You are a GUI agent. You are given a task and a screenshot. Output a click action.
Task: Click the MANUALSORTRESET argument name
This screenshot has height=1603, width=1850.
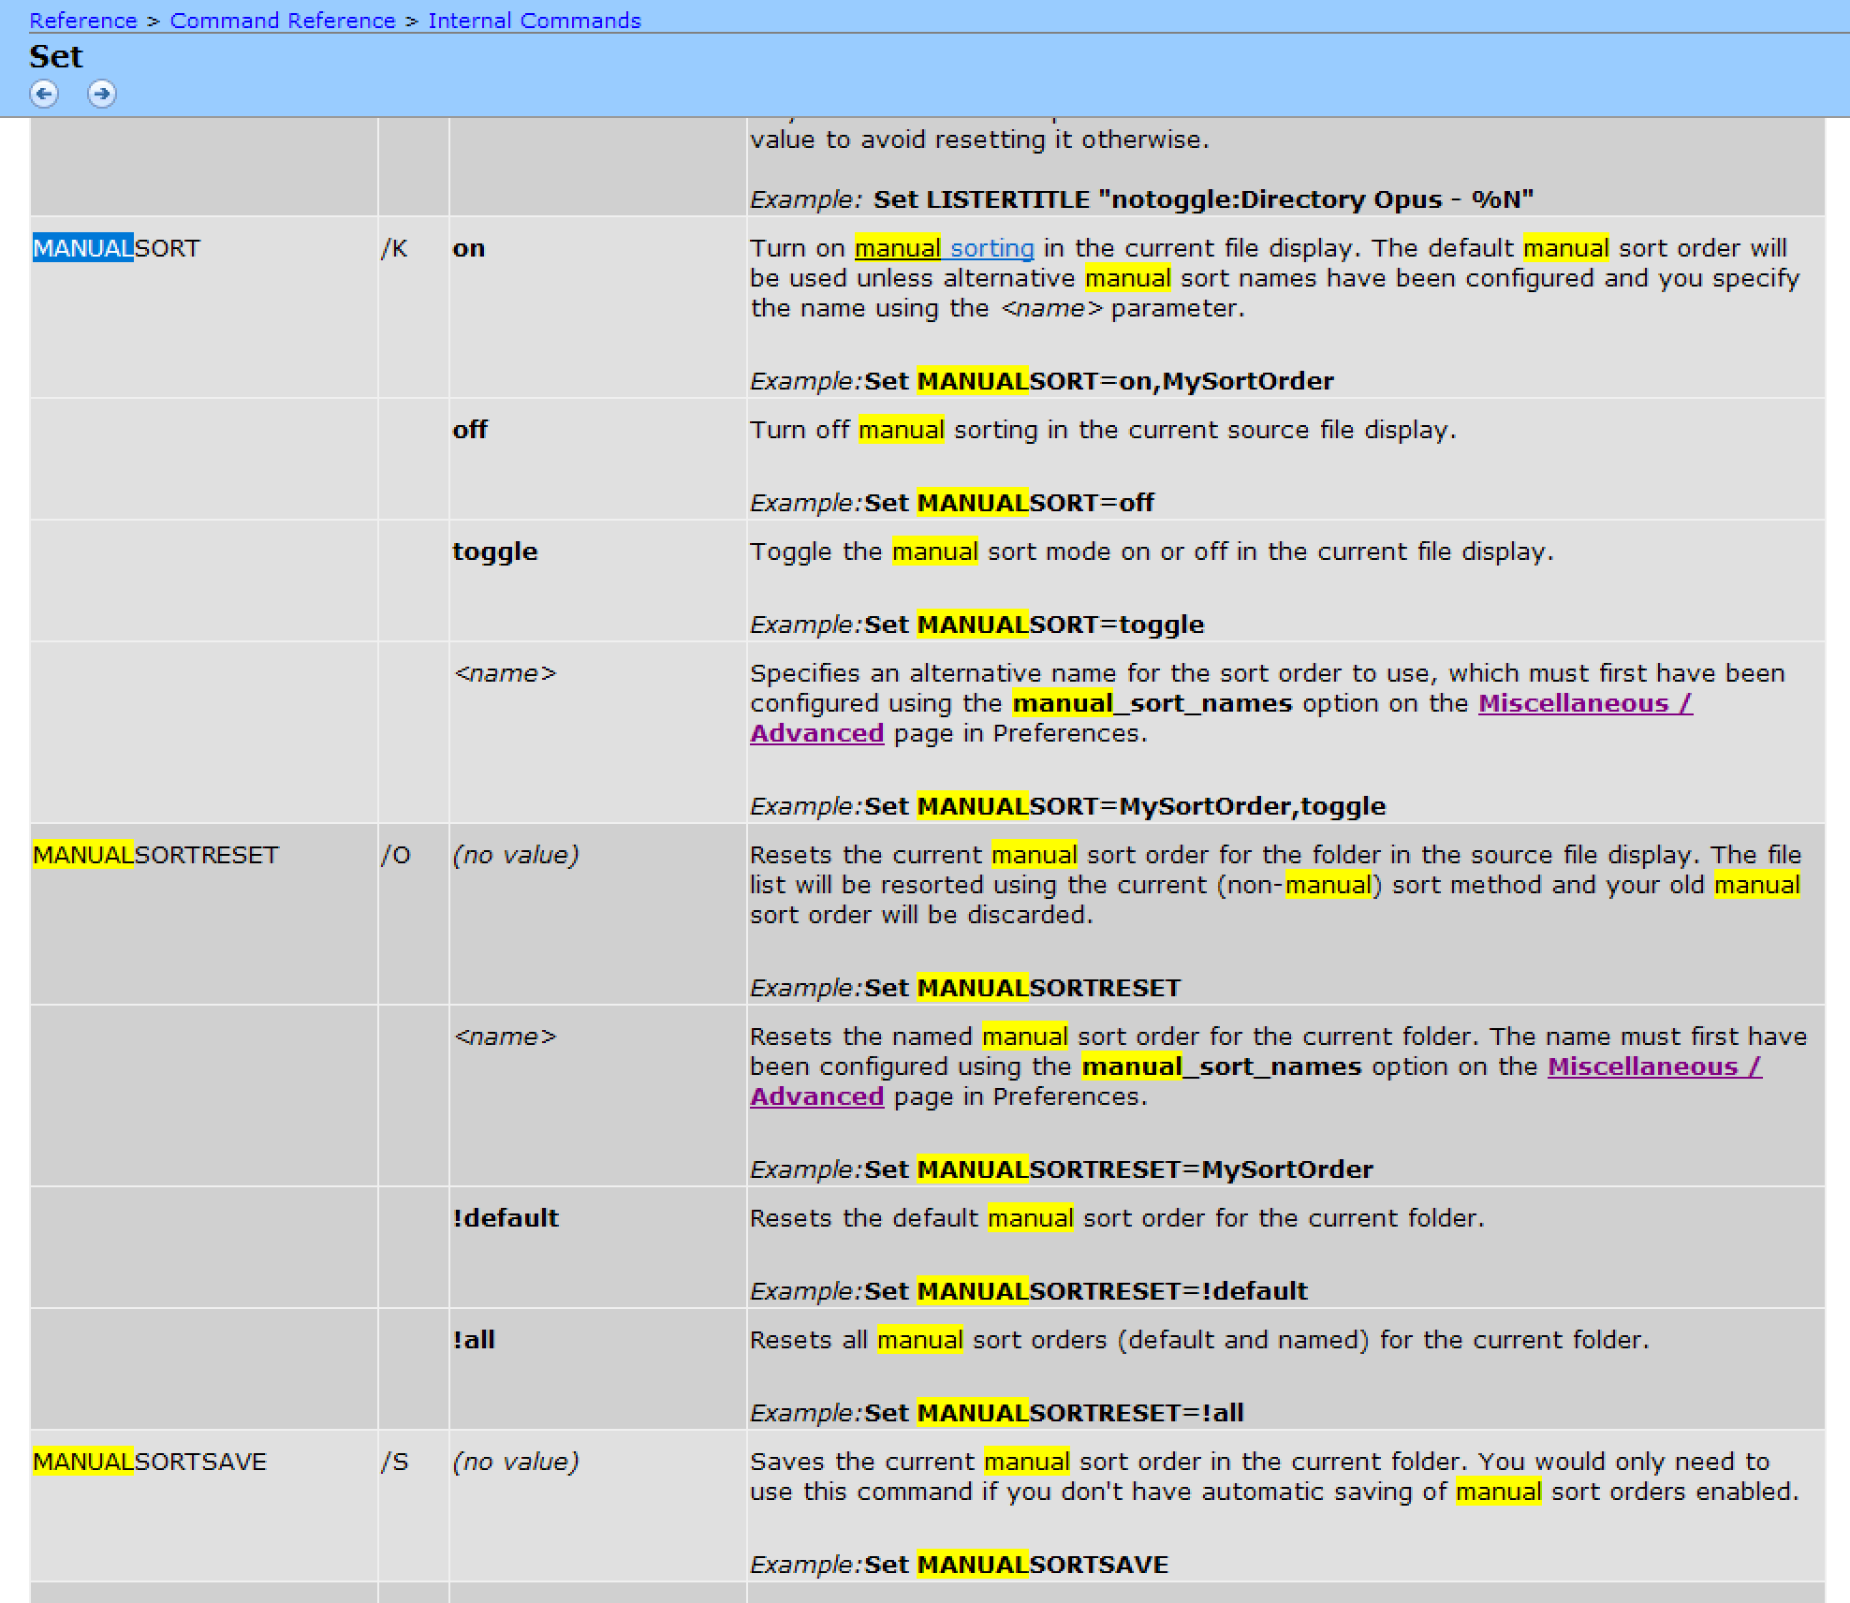tap(156, 855)
